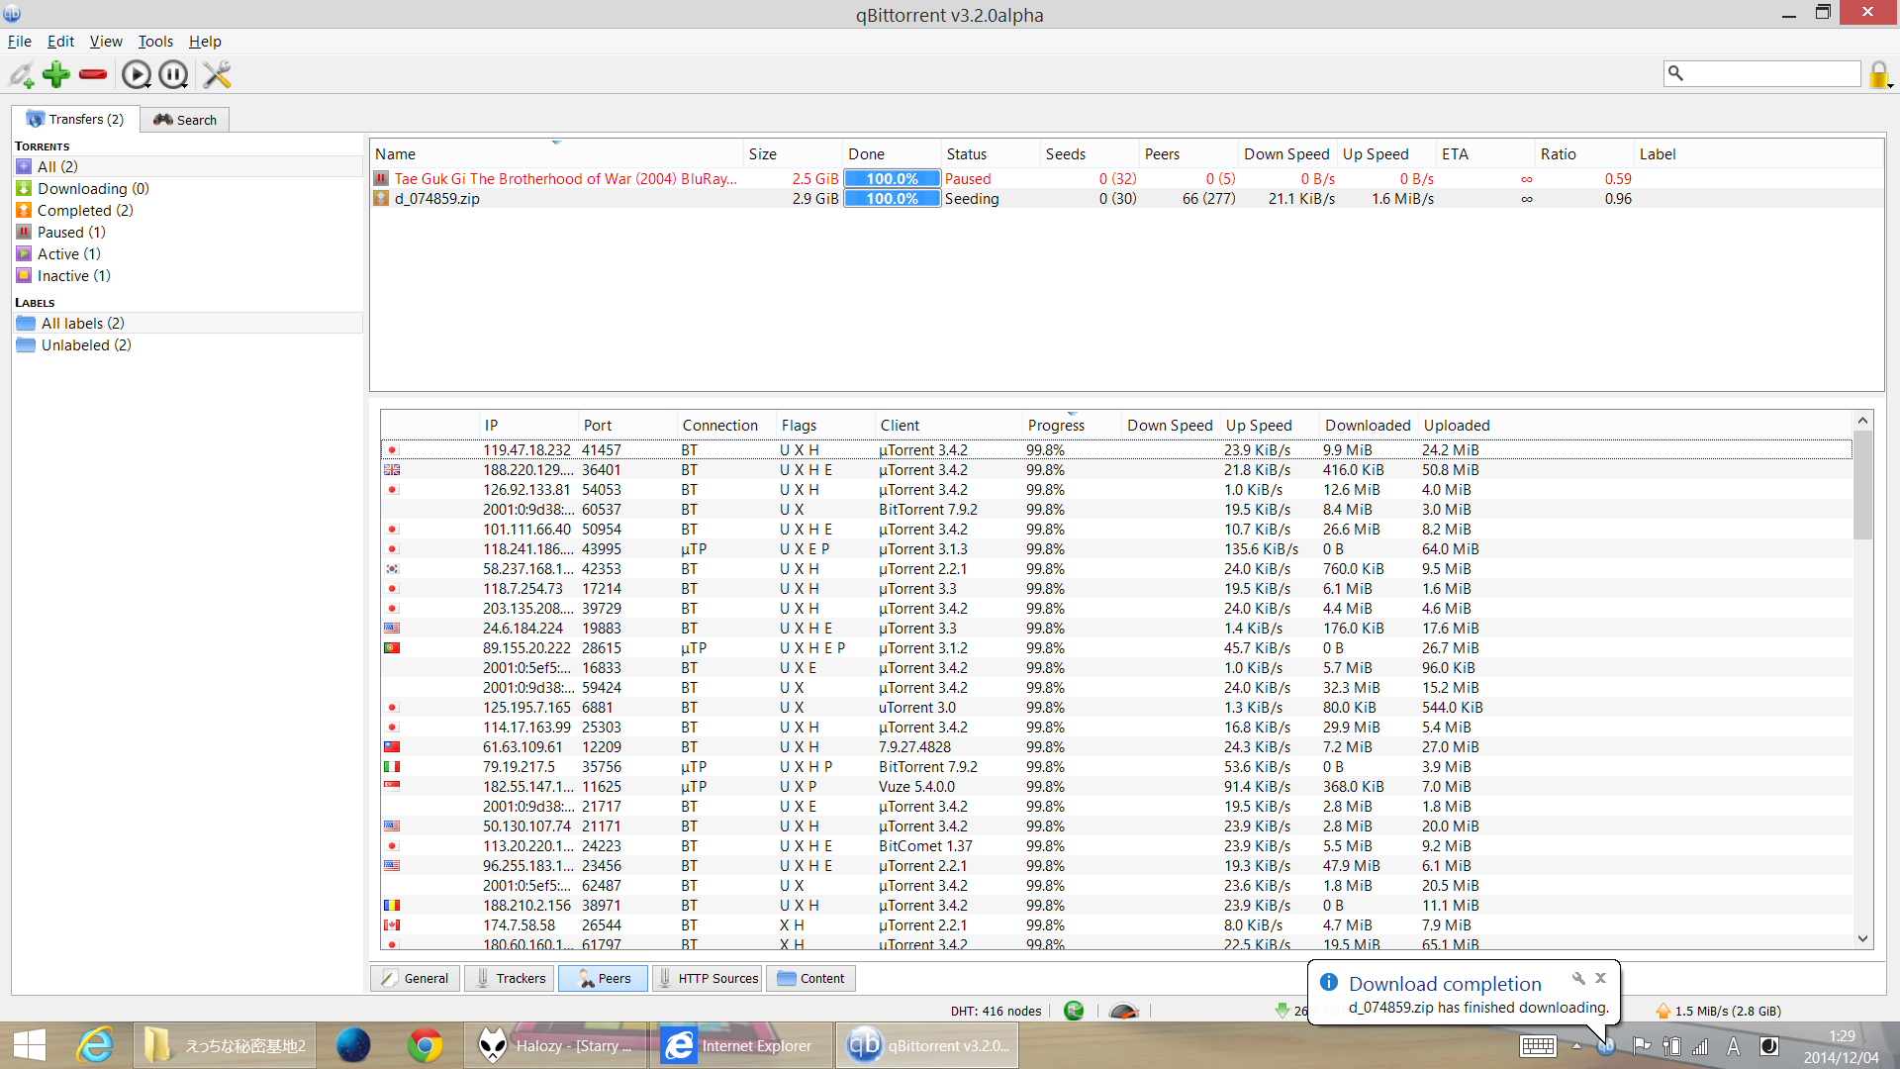Click the green plus add torrent icon

coord(56,74)
